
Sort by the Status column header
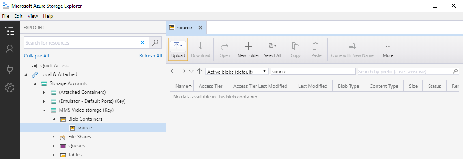[x=435, y=86]
